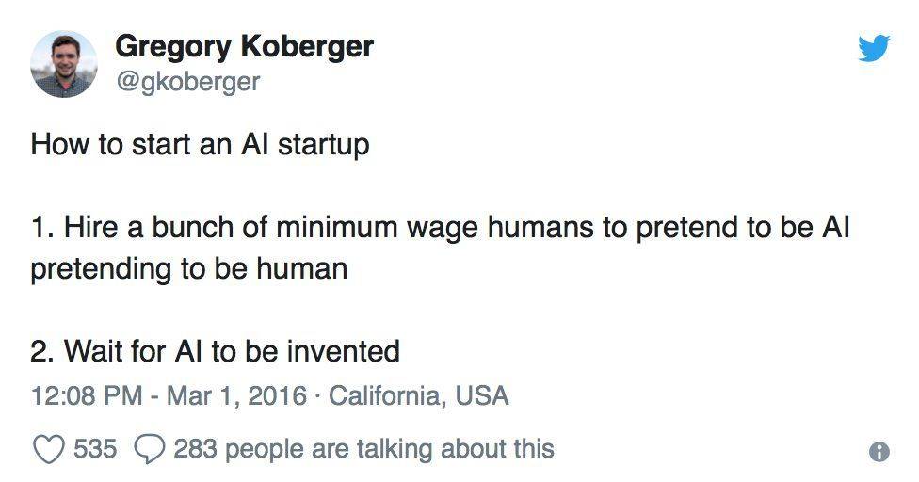Open the @gkoberger handle link
919x482 pixels.
[188, 82]
